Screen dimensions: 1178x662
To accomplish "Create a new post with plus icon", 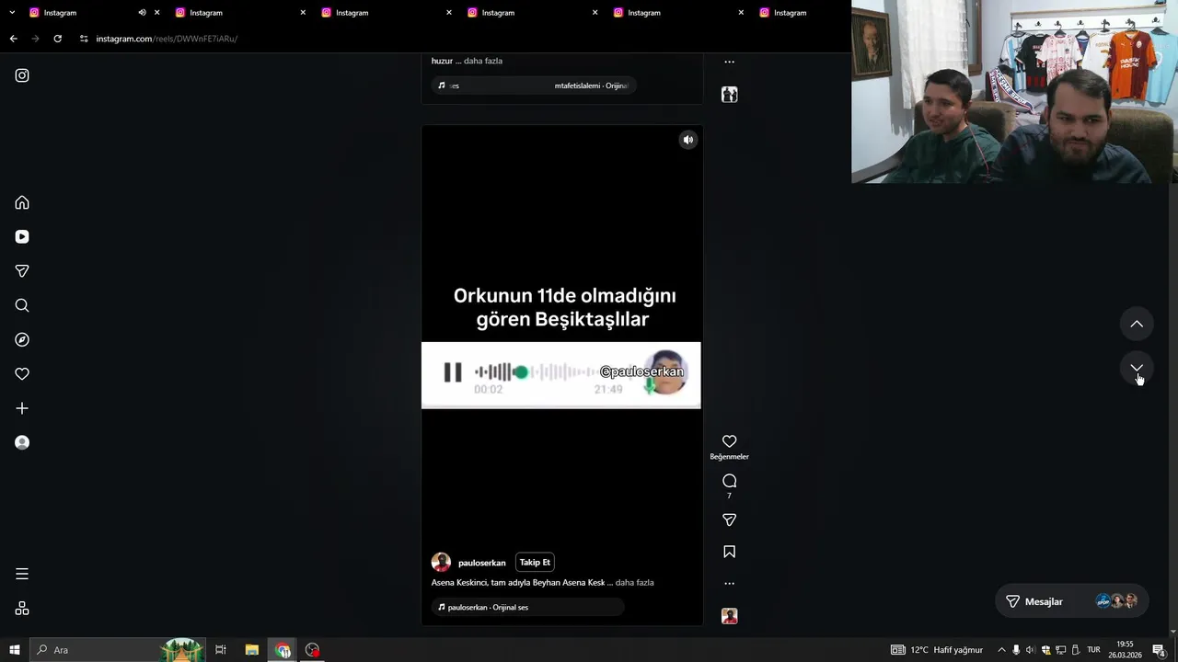I will tap(22, 408).
